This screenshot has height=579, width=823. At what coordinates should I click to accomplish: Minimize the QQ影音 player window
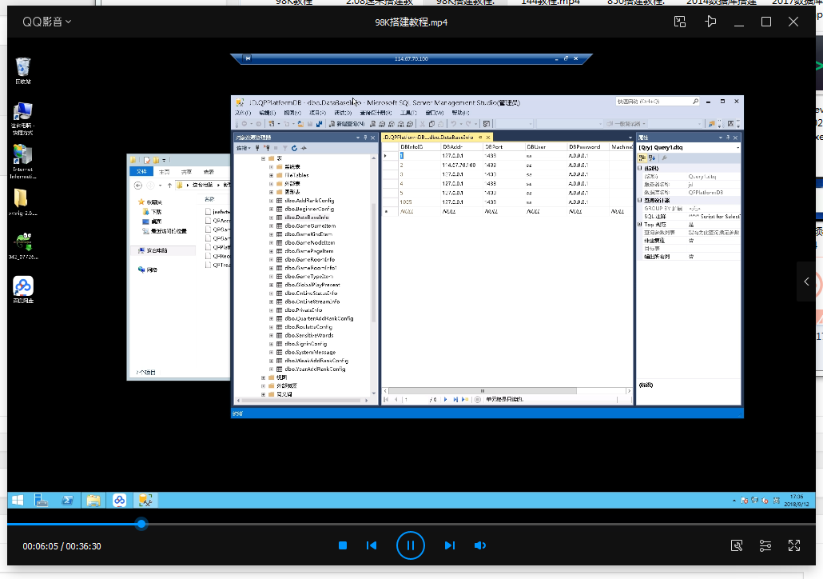[739, 22]
